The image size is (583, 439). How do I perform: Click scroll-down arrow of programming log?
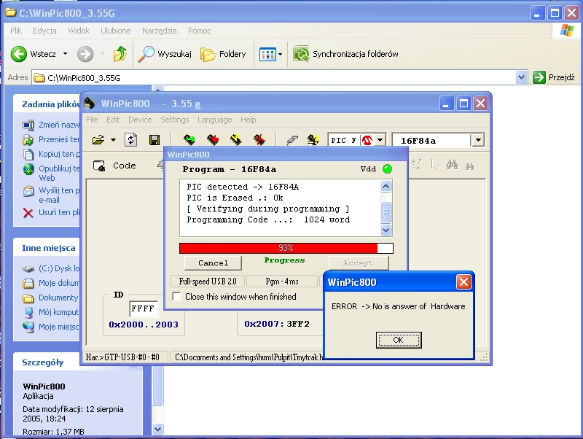coord(386,230)
